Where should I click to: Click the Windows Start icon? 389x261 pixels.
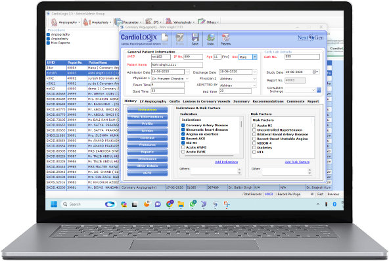pyautogui.click(x=54, y=204)
